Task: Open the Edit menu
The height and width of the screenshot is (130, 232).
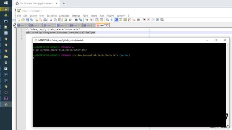Action: point(25,16)
